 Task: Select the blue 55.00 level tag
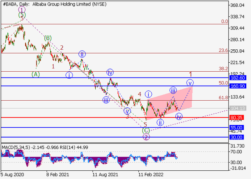tap(237, 128)
